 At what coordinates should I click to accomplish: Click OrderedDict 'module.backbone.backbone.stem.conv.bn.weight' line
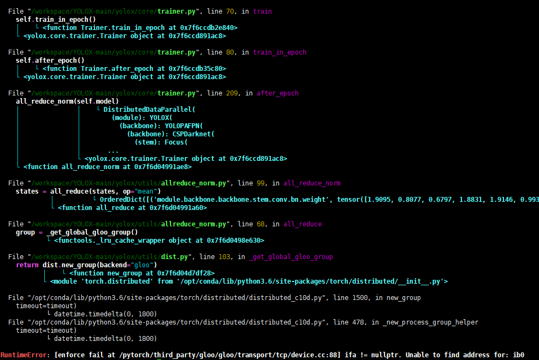click(x=319, y=200)
